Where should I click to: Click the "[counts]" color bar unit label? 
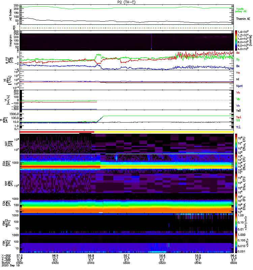251,40
